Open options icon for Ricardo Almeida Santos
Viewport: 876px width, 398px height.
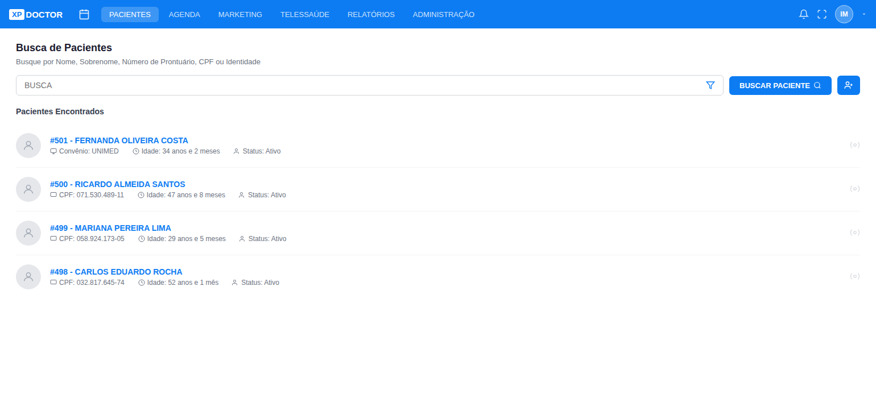coord(855,189)
